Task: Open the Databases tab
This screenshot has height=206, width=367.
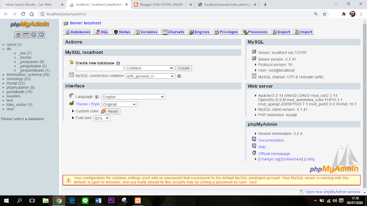Action: (78, 32)
